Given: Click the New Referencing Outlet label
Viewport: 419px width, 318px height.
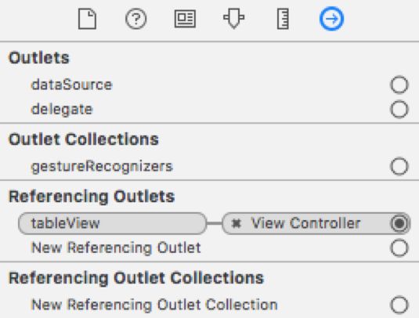Looking at the screenshot, I should point(116,248).
